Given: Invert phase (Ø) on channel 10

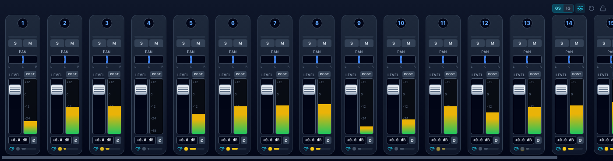Looking at the screenshot, I should (x=412, y=140).
